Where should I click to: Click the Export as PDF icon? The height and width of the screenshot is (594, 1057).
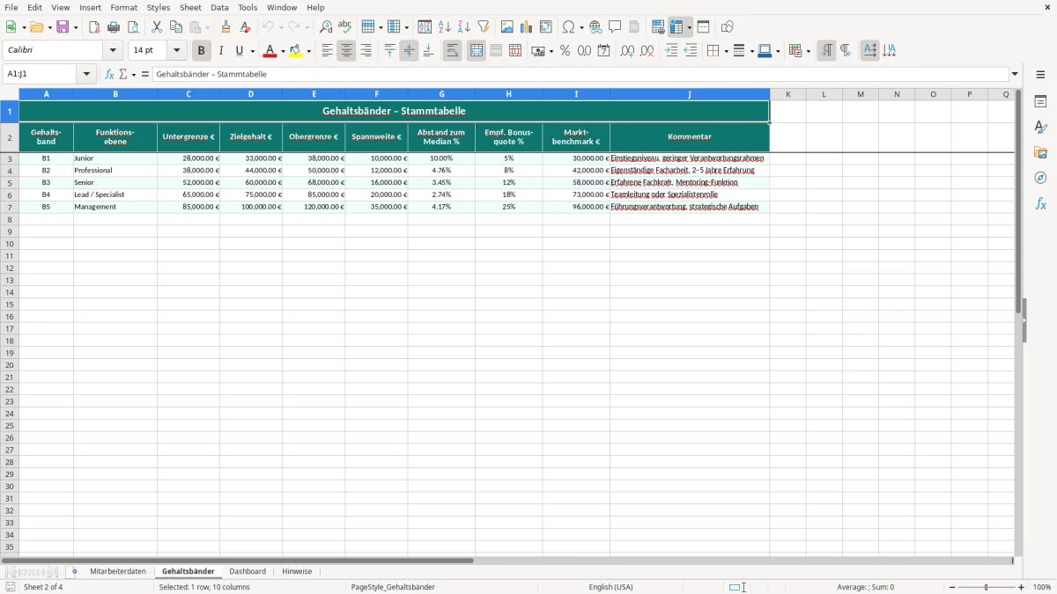click(x=94, y=27)
